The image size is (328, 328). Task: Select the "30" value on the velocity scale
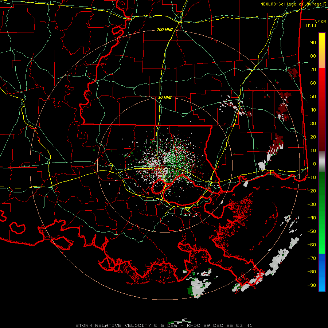pos(313,124)
